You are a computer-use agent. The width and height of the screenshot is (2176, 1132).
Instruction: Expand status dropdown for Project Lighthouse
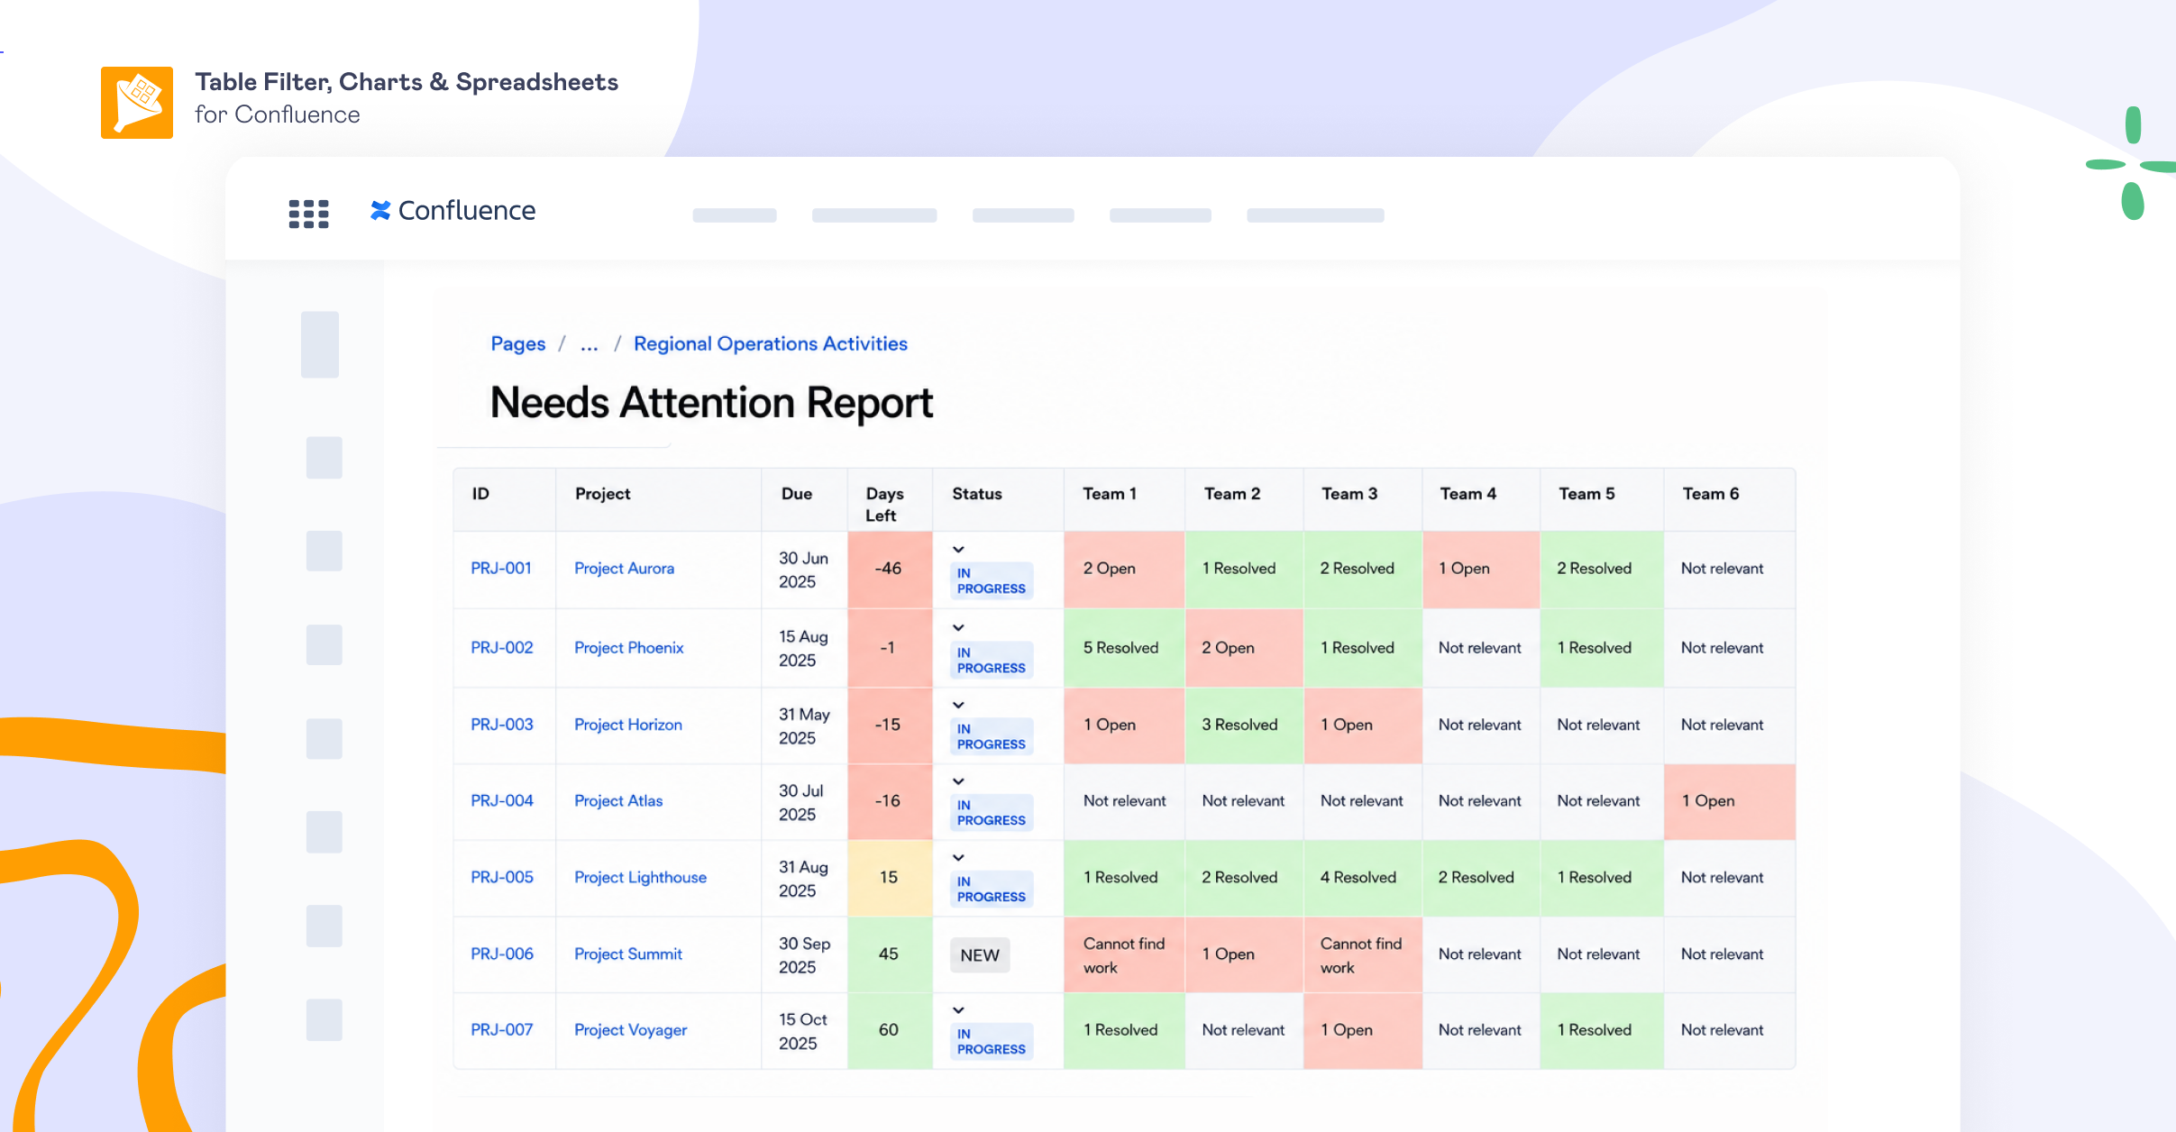point(958,857)
